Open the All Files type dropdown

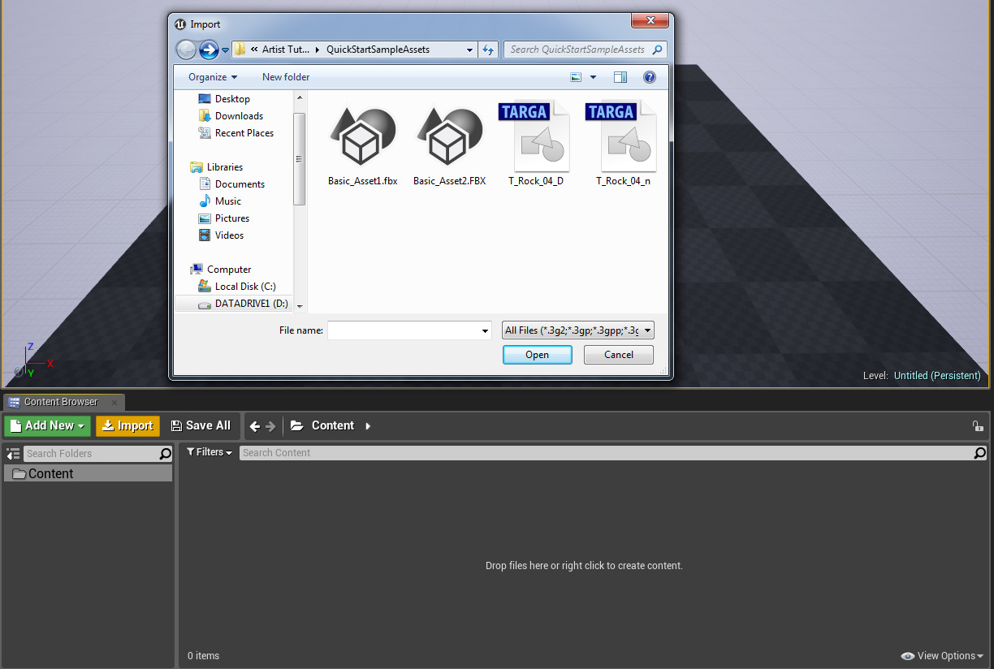coord(578,330)
